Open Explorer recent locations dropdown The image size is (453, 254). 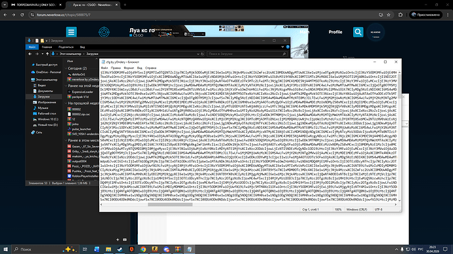[43, 54]
